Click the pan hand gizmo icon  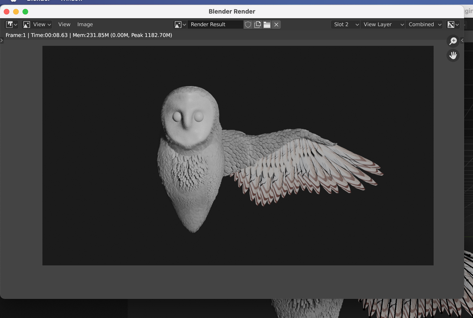pyautogui.click(x=453, y=55)
